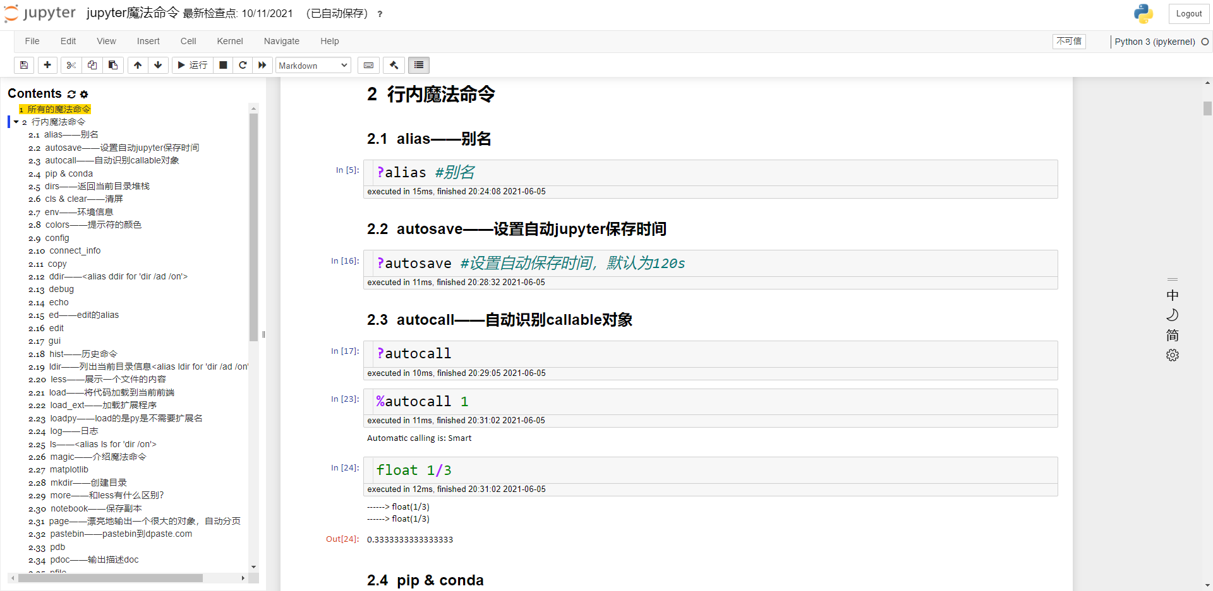The height and width of the screenshot is (591, 1213).
Task: Restart the kernel with the circular arrow icon
Action: tap(243, 65)
